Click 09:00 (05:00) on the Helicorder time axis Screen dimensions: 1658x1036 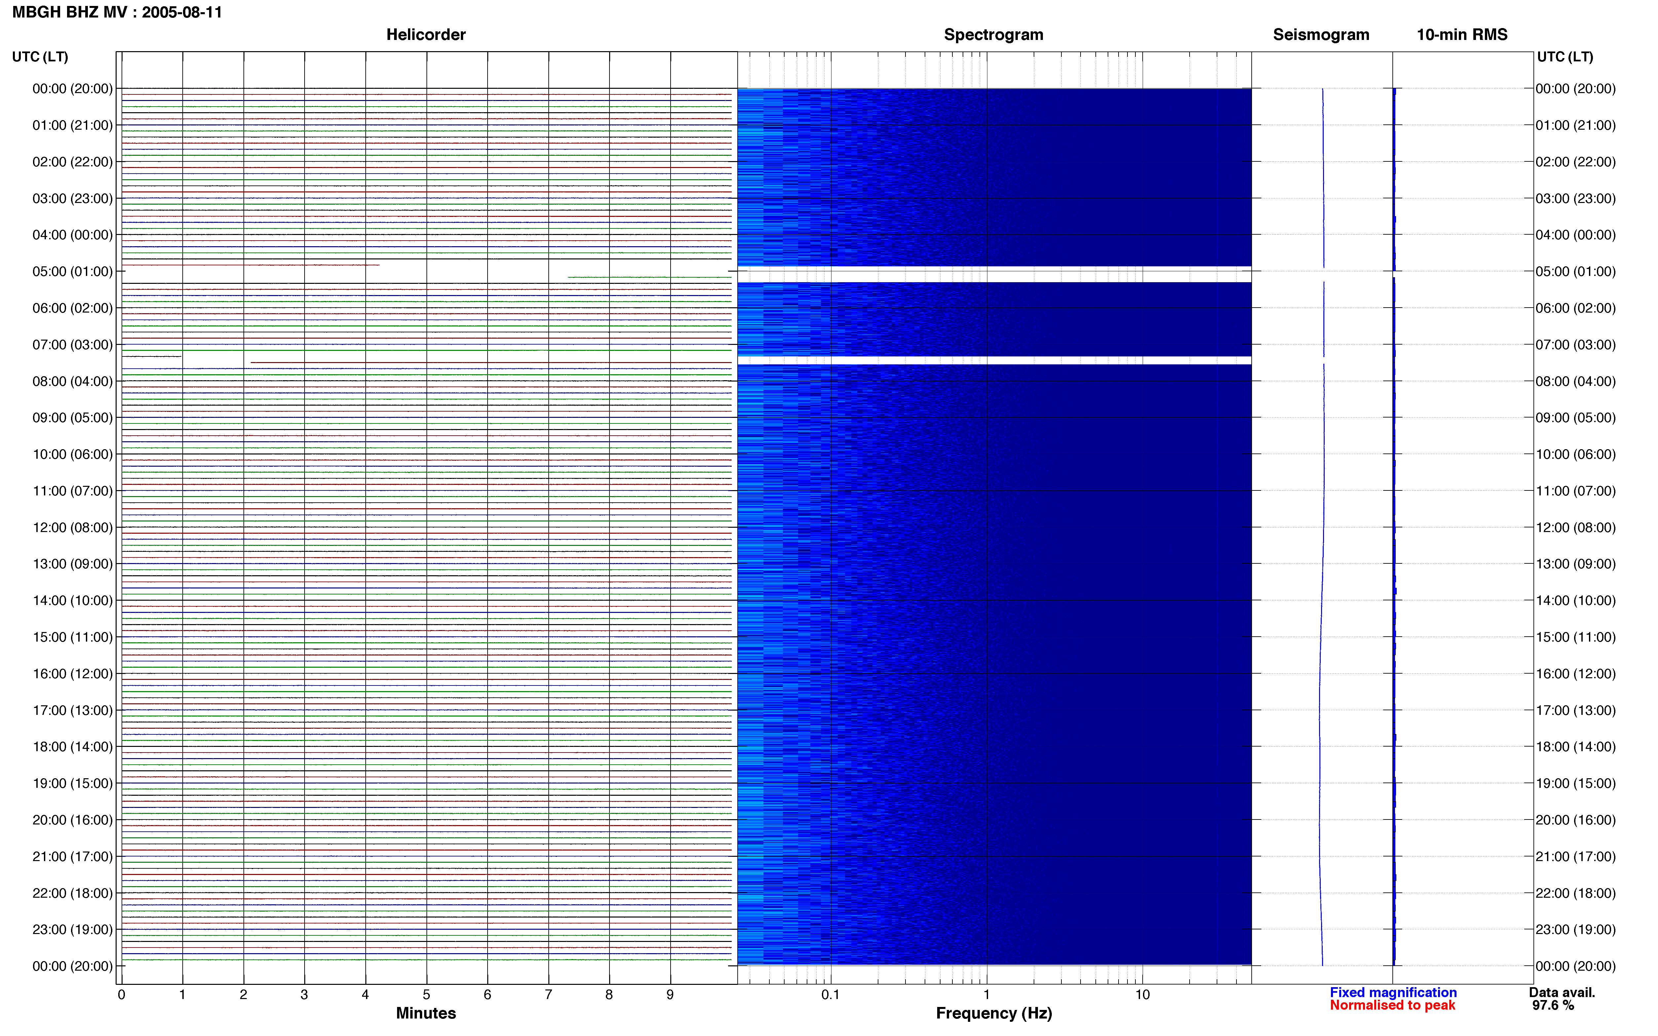click(x=73, y=418)
